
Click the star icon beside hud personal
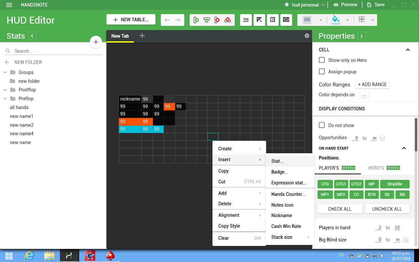[287, 5]
